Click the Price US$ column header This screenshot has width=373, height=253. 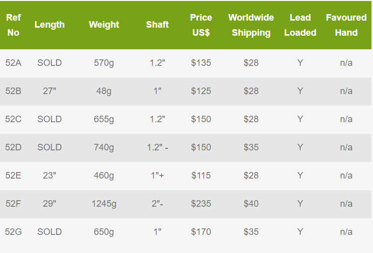point(201,25)
